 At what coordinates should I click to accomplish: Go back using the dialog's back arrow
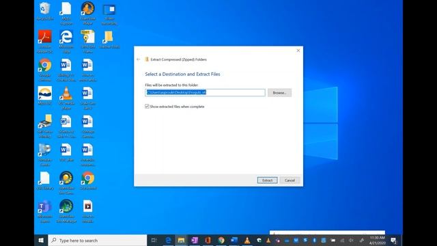click(138, 59)
